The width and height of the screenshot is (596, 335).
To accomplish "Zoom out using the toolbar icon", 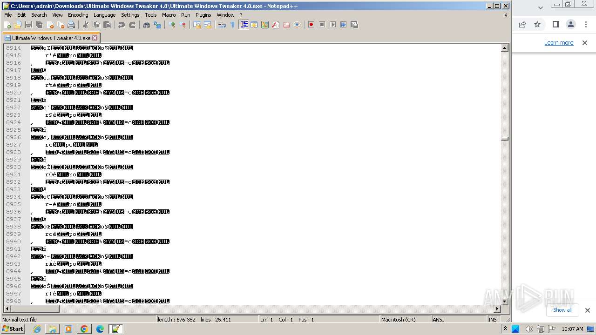I will click(183, 25).
